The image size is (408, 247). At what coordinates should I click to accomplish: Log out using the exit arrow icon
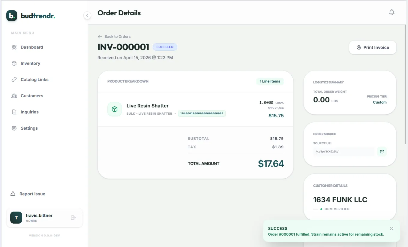point(73,218)
